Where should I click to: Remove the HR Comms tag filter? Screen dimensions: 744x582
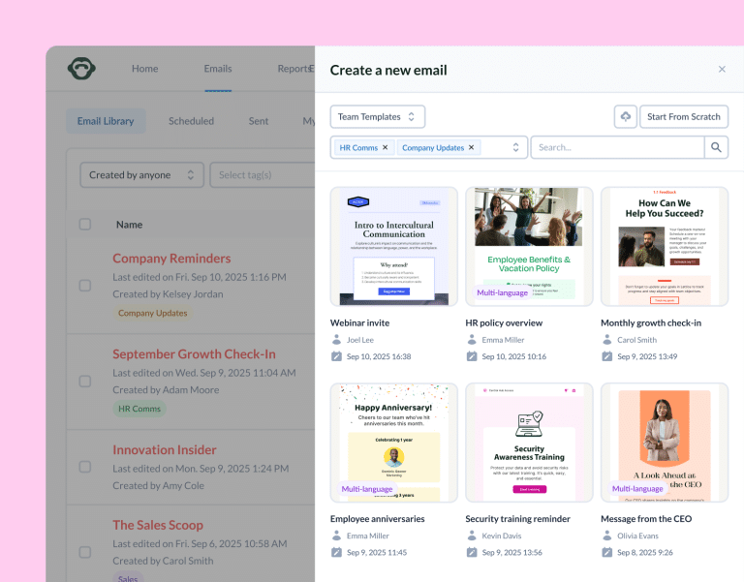(x=386, y=147)
